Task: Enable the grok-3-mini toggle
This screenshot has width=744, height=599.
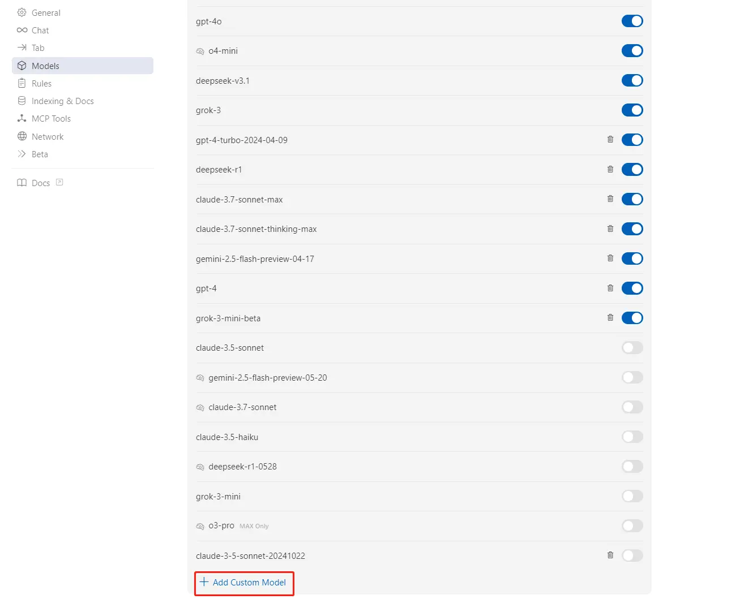Action: (x=632, y=496)
